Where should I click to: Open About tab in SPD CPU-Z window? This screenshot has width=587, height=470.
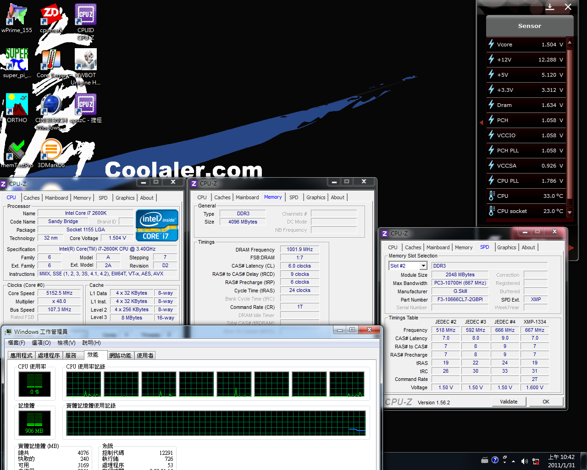pyautogui.click(x=528, y=247)
